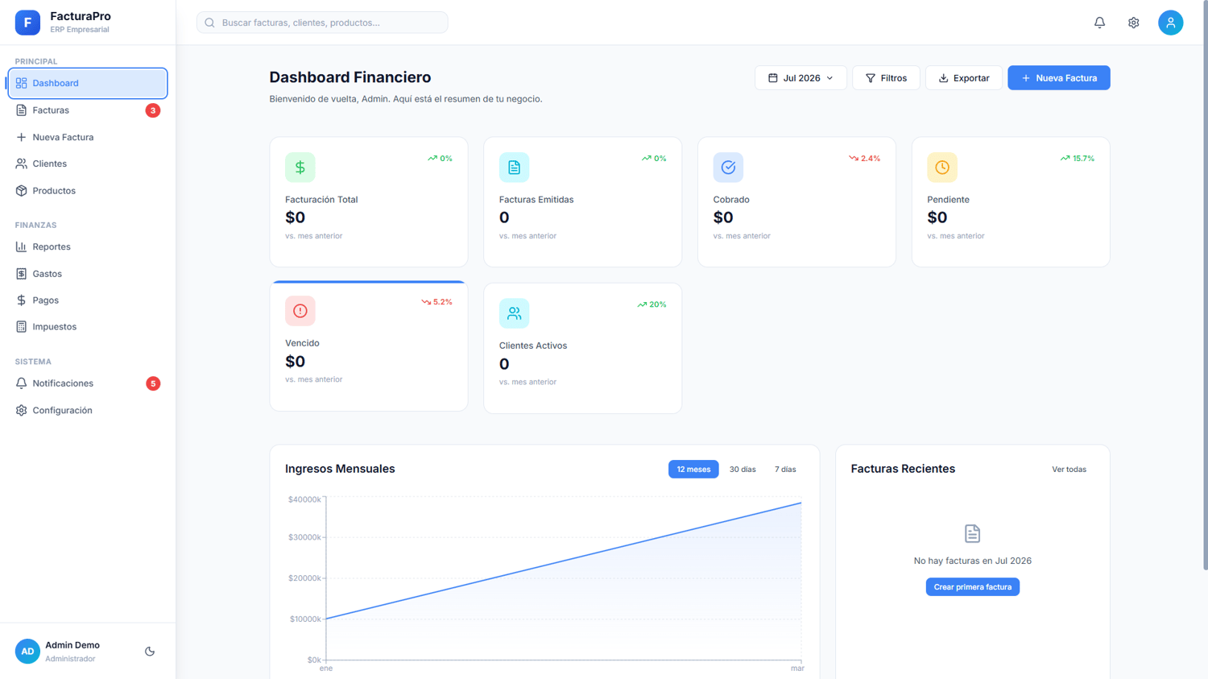Click the alert icon on Vencido card
The image size is (1208, 679).
(x=300, y=311)
